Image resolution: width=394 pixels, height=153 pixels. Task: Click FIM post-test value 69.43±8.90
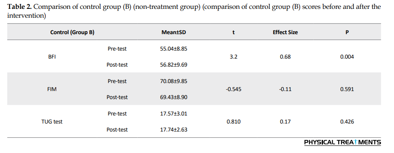(x=174, y=97)
